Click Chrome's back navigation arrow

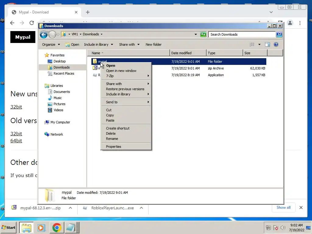[x=12, y=23]
